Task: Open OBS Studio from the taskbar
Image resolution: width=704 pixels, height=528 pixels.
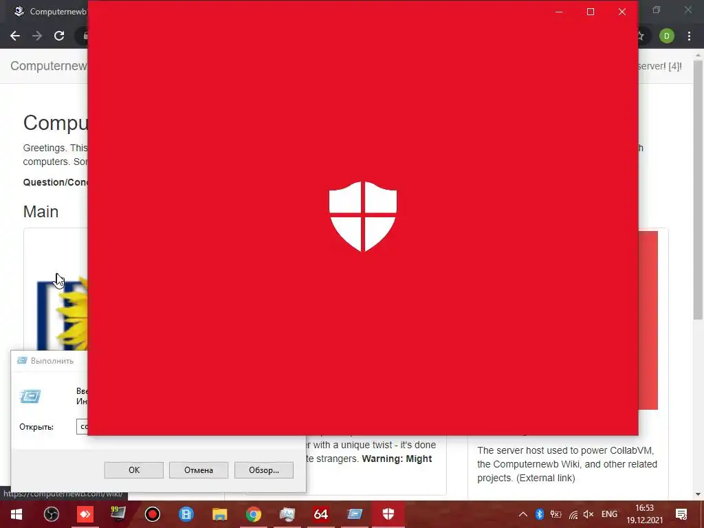Action: 51,514
